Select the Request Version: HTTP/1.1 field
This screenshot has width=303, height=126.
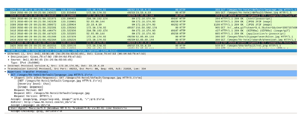point(33,96)
